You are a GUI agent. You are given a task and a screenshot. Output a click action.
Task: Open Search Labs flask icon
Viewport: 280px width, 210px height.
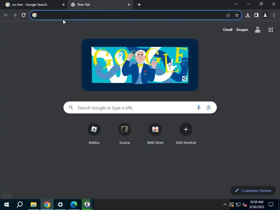pos(258,30)
